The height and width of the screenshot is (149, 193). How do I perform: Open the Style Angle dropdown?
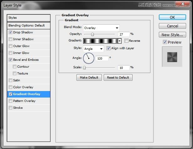[93, 49]
